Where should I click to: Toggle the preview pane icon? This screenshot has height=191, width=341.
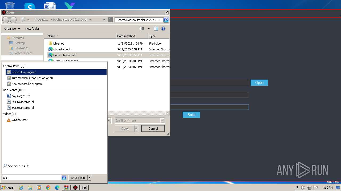pos(156,29)
